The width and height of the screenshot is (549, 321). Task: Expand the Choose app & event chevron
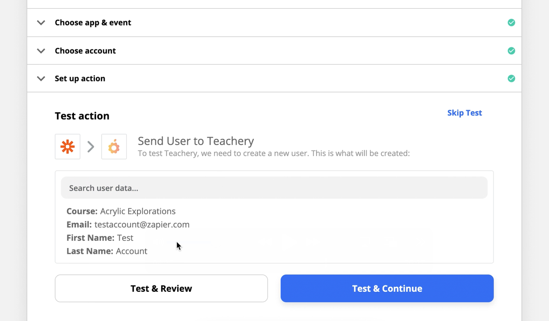coord(41,23)
